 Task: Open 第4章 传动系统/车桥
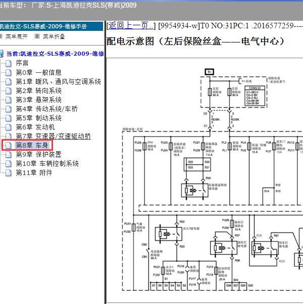(x=46, y=109)
